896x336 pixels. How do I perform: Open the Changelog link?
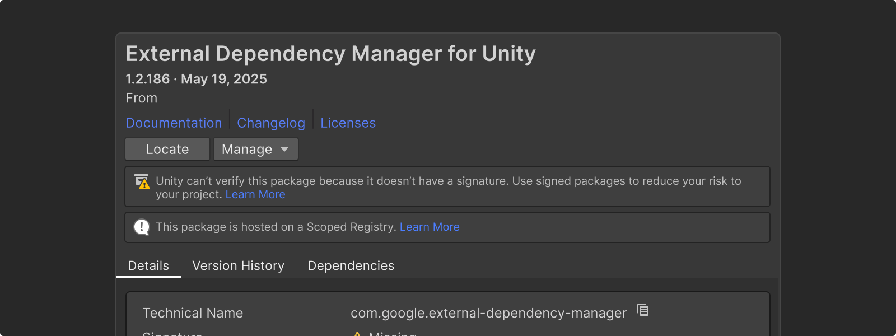click(271, 123)
